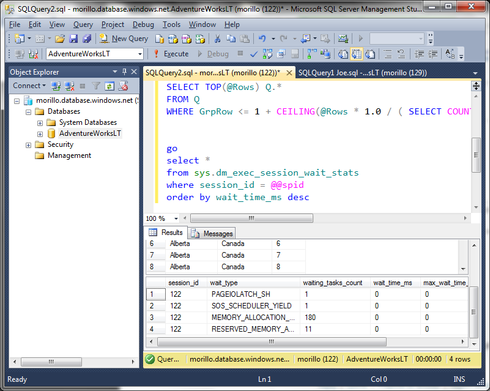Open the Help menu

click(232, 24)
